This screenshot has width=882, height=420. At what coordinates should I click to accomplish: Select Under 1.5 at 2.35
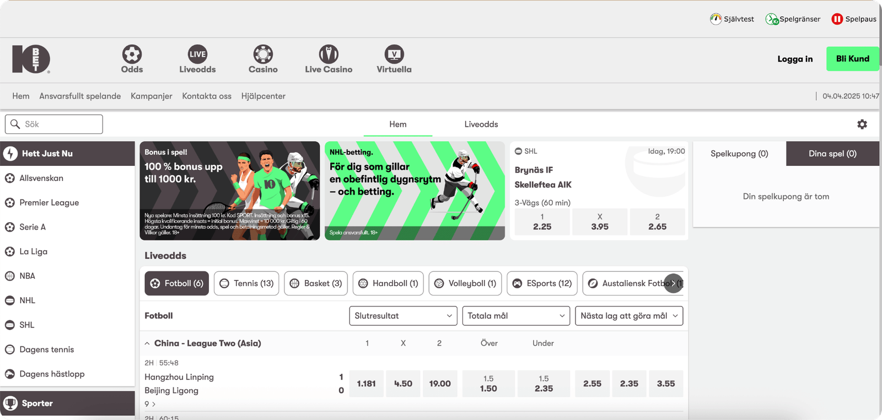[544, 384]
